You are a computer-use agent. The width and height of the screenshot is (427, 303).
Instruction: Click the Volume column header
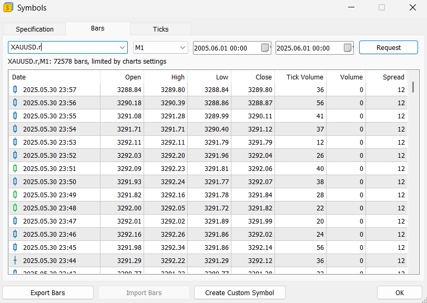tap(346, 77)
